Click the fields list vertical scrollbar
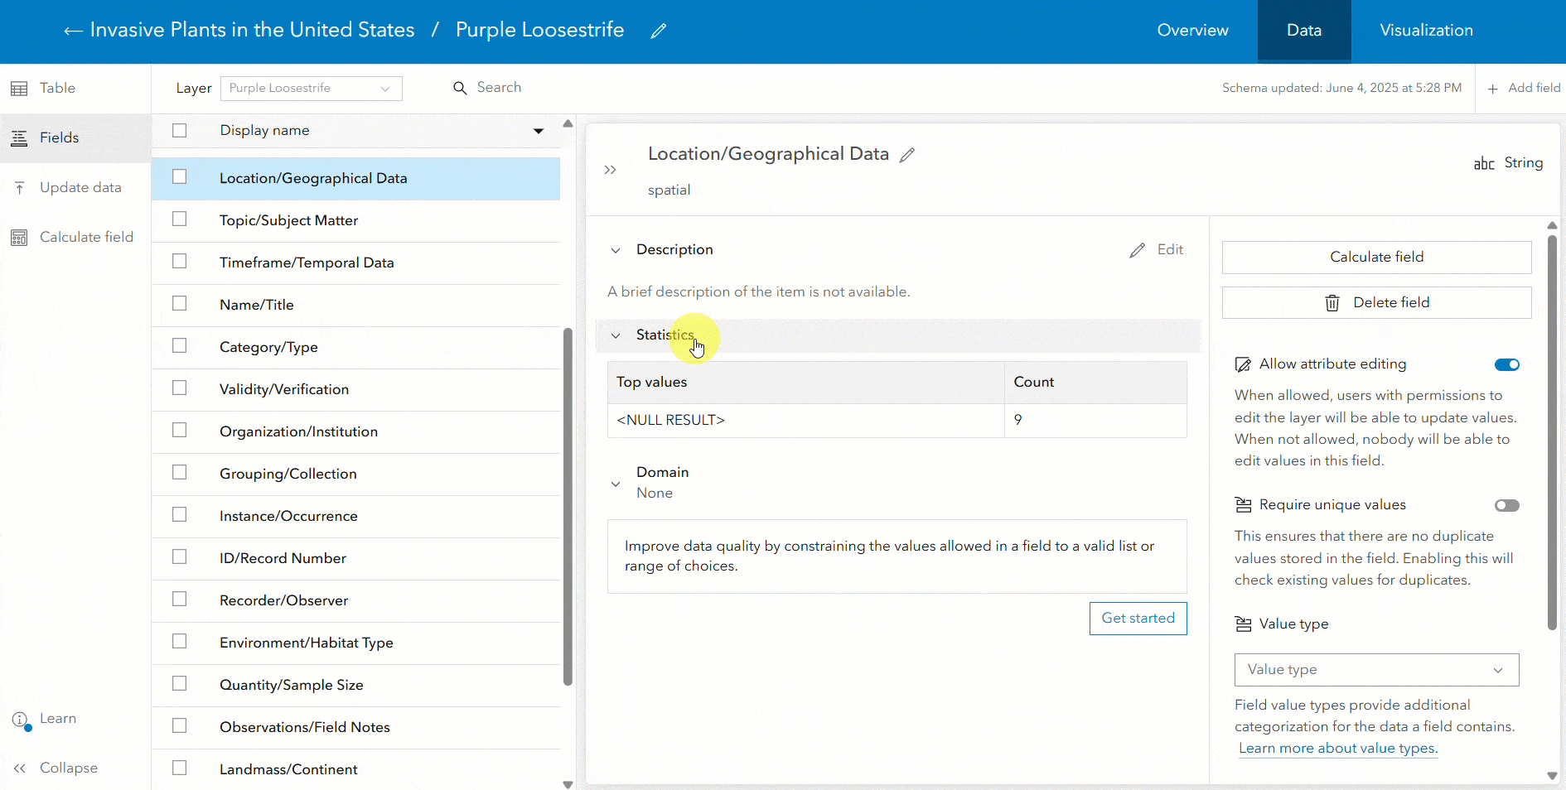This screenshot has height=790, width=1566. [568, 505]
